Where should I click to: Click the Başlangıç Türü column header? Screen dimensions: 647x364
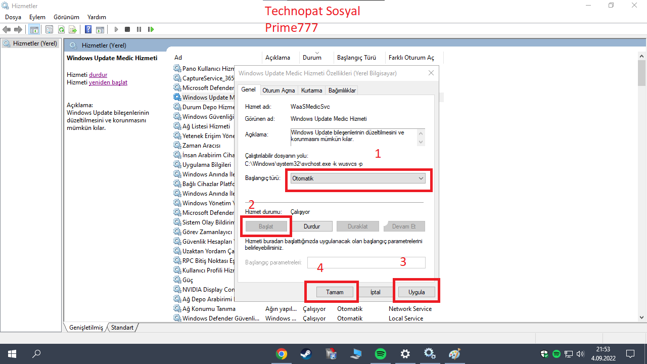click(x=356, y=58)
